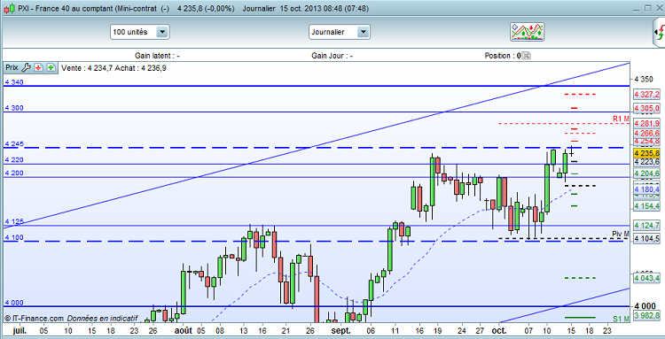Click the green up-arrow buy icon
Viewport: 665px width, 339px height.
coord(51,67)
